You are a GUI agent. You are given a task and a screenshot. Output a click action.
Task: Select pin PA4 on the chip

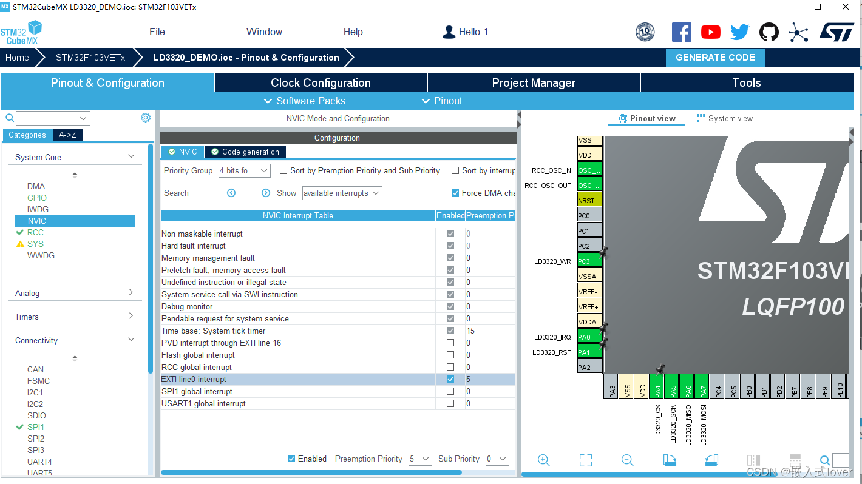point(657,386)
